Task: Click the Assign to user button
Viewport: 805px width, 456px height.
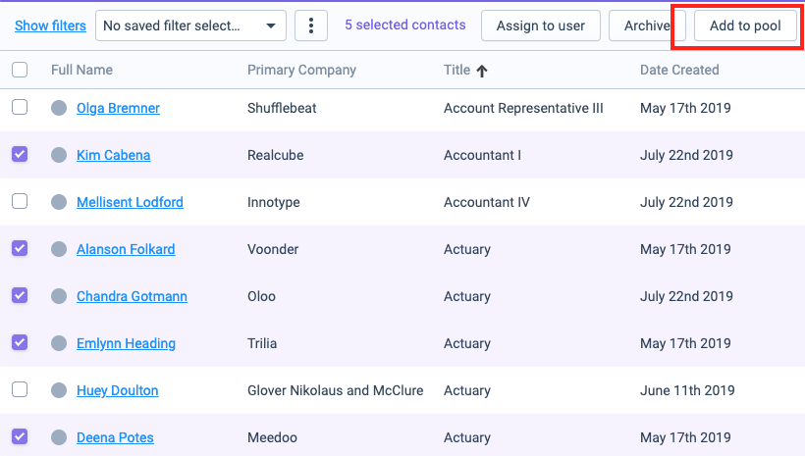Action: click(x=541, y=25)
